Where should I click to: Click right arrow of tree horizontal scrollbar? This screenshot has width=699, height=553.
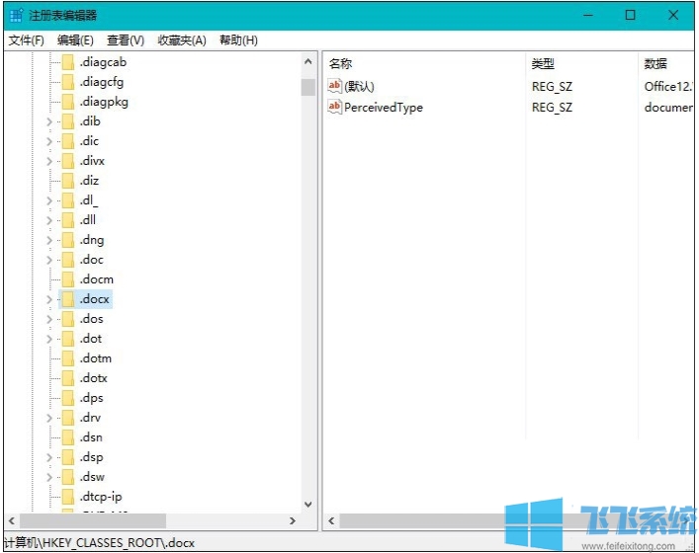tap(293, 520)
